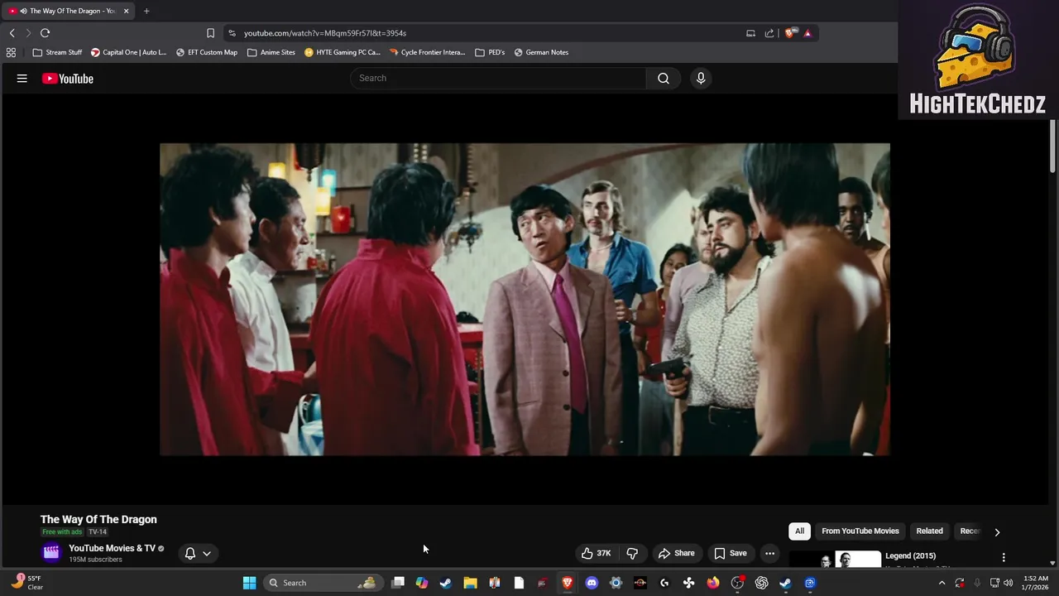Open the Share dialog
This screenshot has height=596, width=1059.
(676, 553)
